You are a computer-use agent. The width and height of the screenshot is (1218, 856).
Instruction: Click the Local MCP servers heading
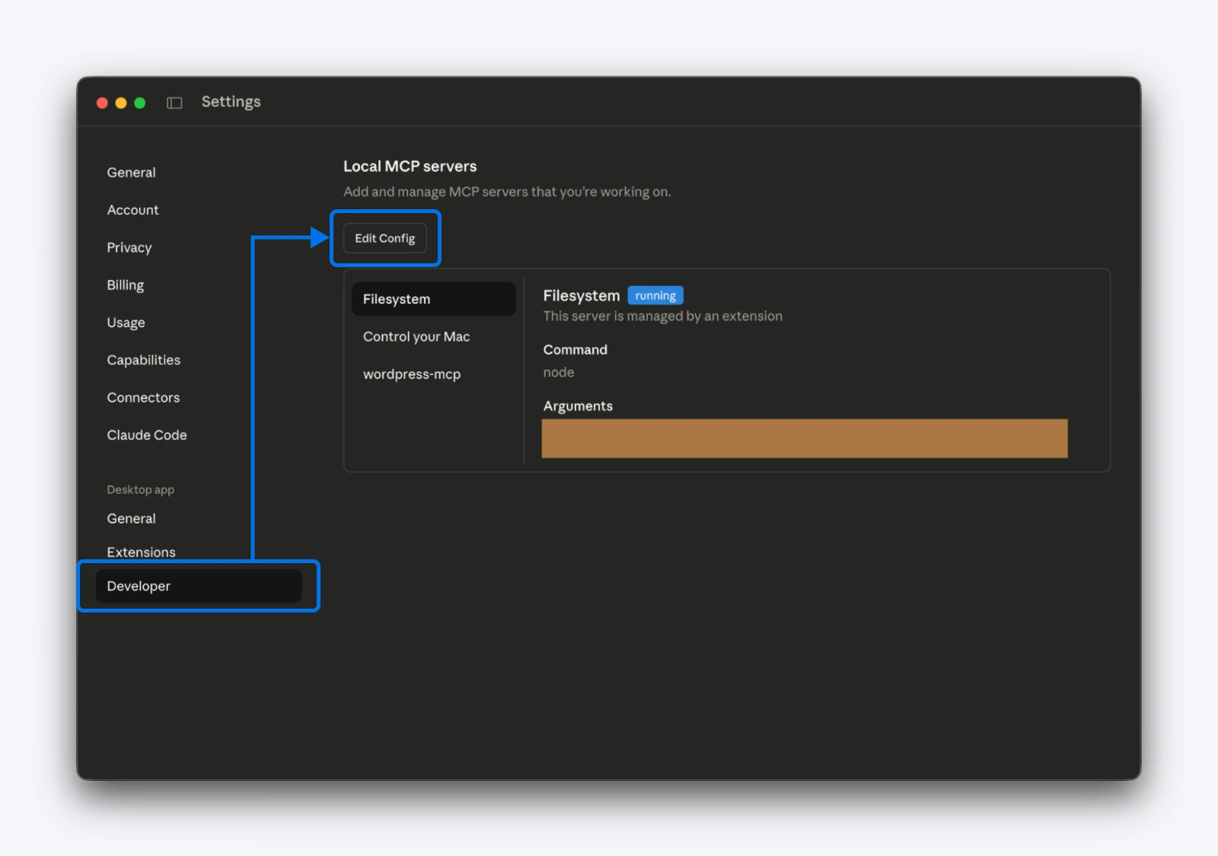click(x=410, y=166)
